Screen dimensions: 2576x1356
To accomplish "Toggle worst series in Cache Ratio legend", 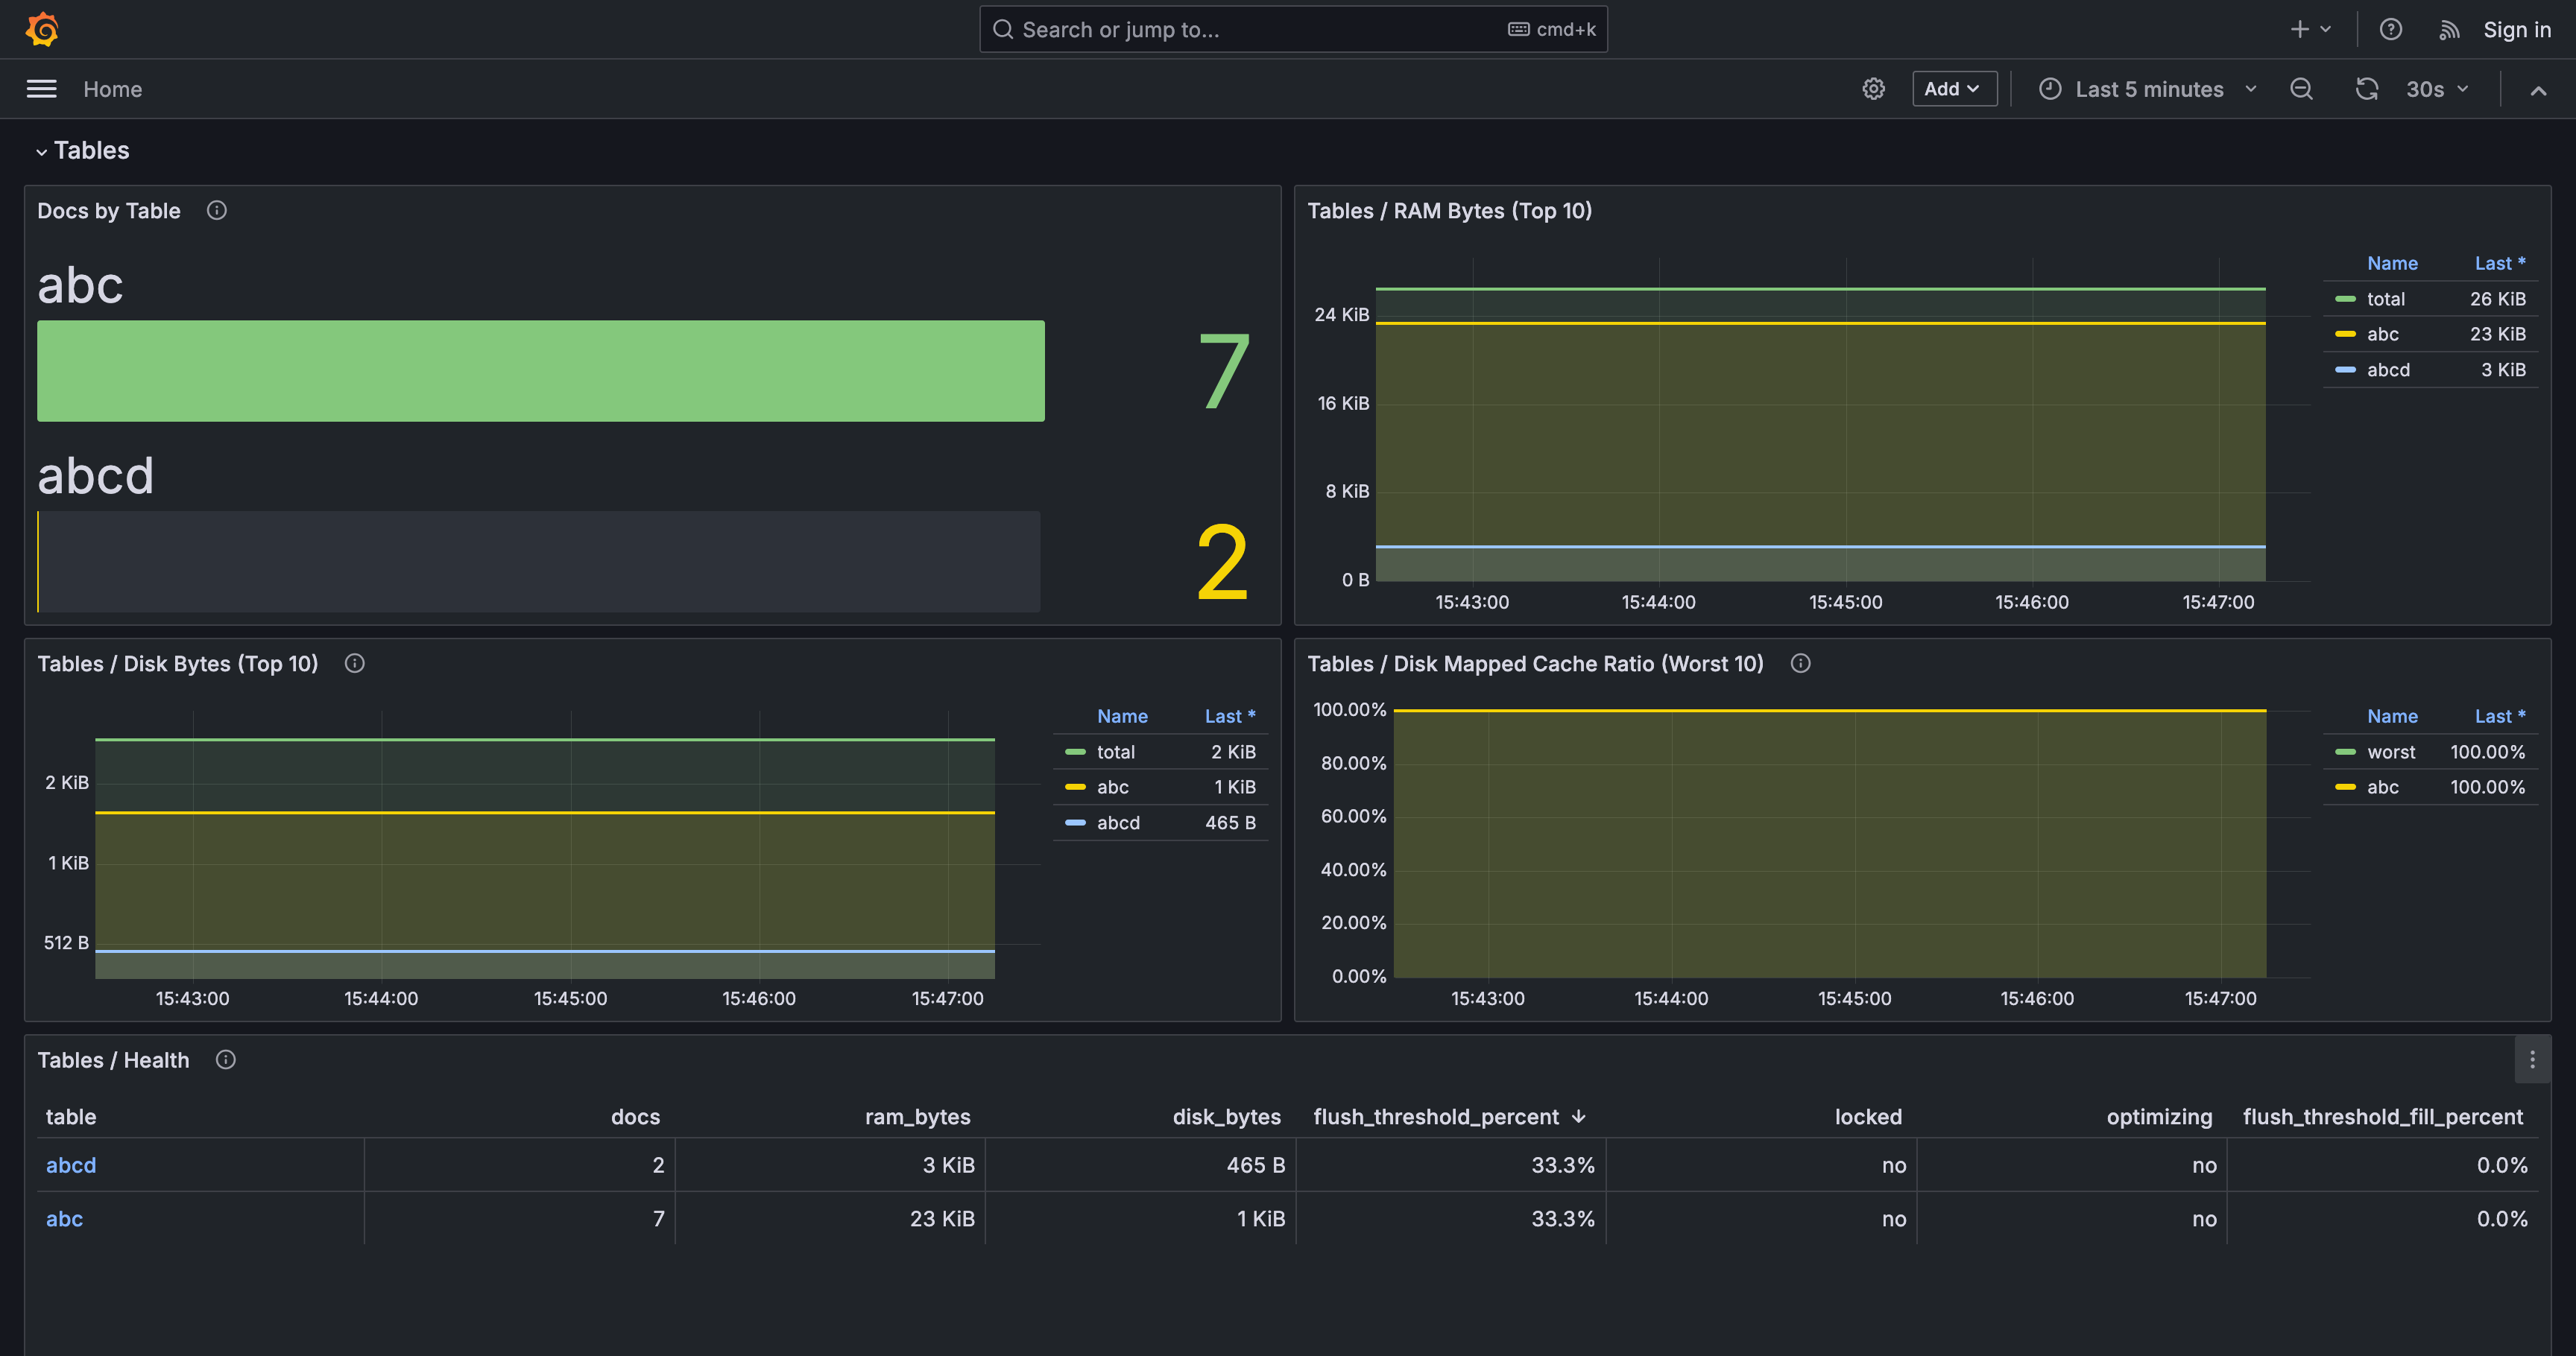I will (x=2390, y=752).
